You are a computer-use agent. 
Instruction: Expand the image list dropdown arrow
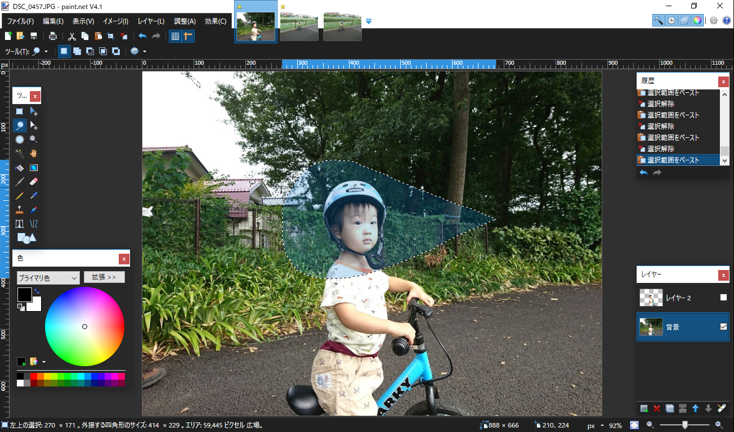[x=369, y=21]
